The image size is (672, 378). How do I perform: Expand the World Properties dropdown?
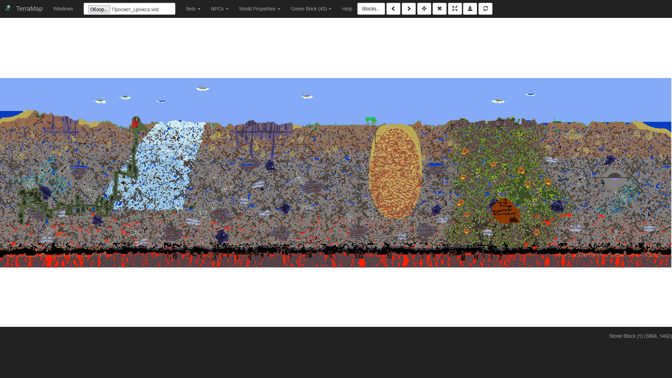pyautogui.click(x=259, y=9)
